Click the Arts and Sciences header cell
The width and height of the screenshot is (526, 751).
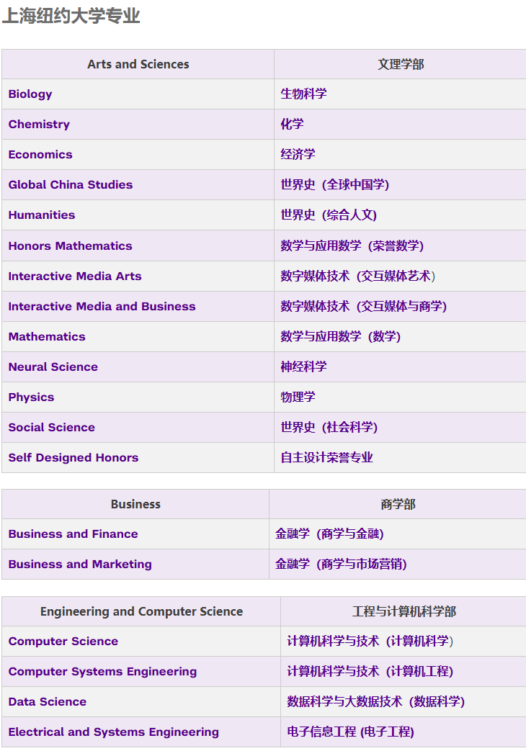click(x=138, y=64)
